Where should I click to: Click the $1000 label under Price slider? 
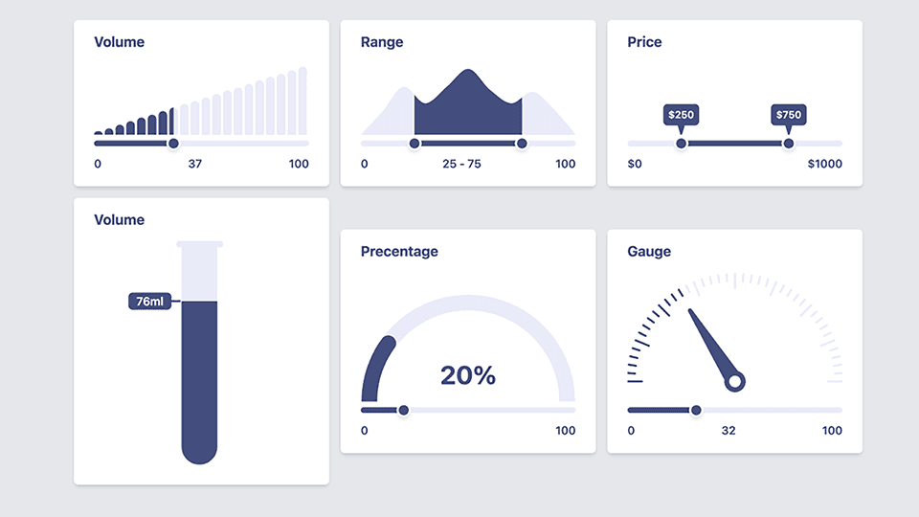(824, 164)
